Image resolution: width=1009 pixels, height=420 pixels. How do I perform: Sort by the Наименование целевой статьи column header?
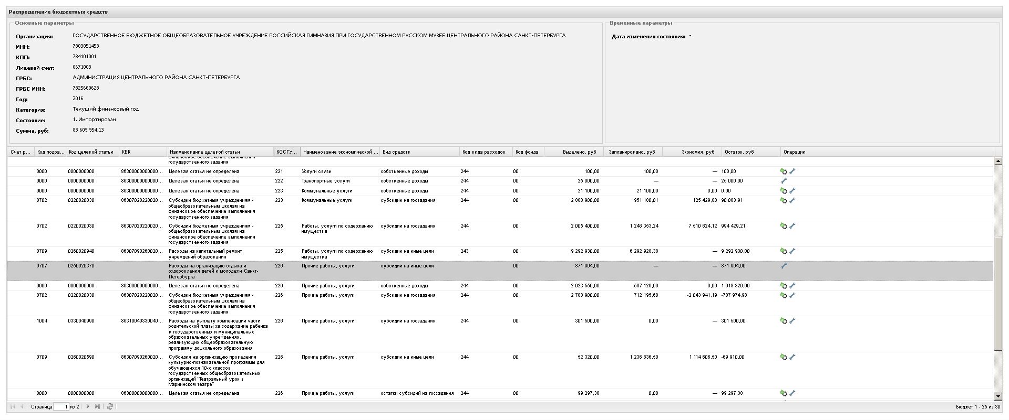[x=220, y=152]
